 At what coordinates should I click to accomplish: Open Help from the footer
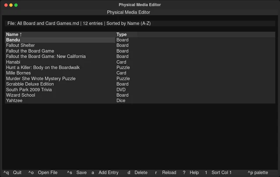point(194,173)
